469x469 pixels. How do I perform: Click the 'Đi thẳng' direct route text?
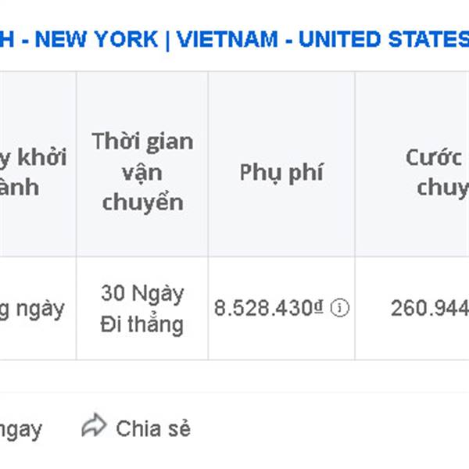point(141,325)
